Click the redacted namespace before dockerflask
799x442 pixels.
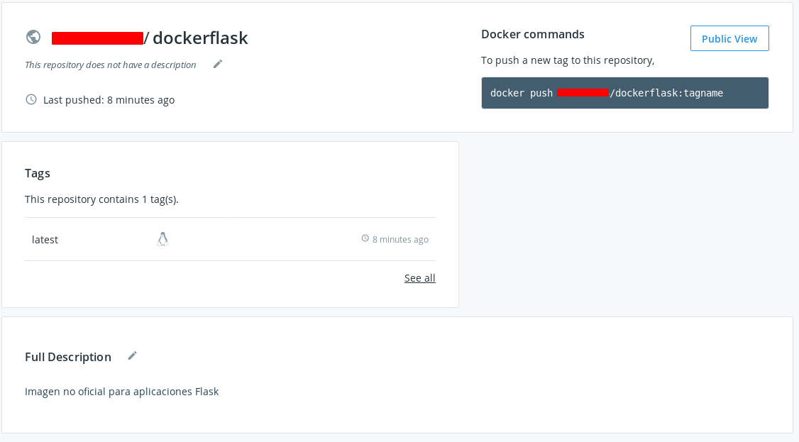point(97,38)
